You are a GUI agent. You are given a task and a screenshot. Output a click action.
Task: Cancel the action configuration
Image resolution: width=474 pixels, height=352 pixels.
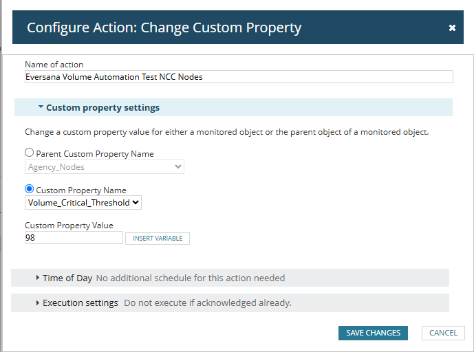[x=443, y=333]
